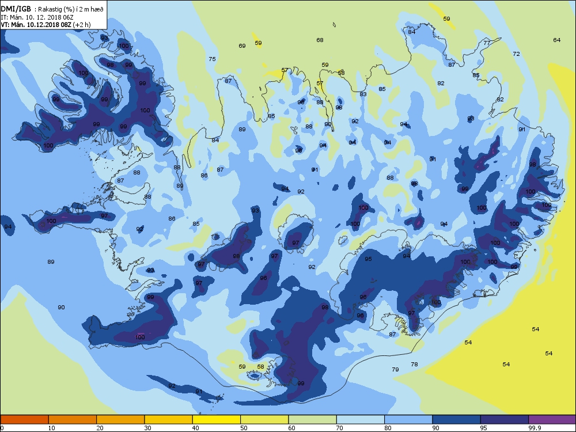Click the '83' humidity value on the map
Viewport: 576px width, 432px height.
tap(363, 94)
